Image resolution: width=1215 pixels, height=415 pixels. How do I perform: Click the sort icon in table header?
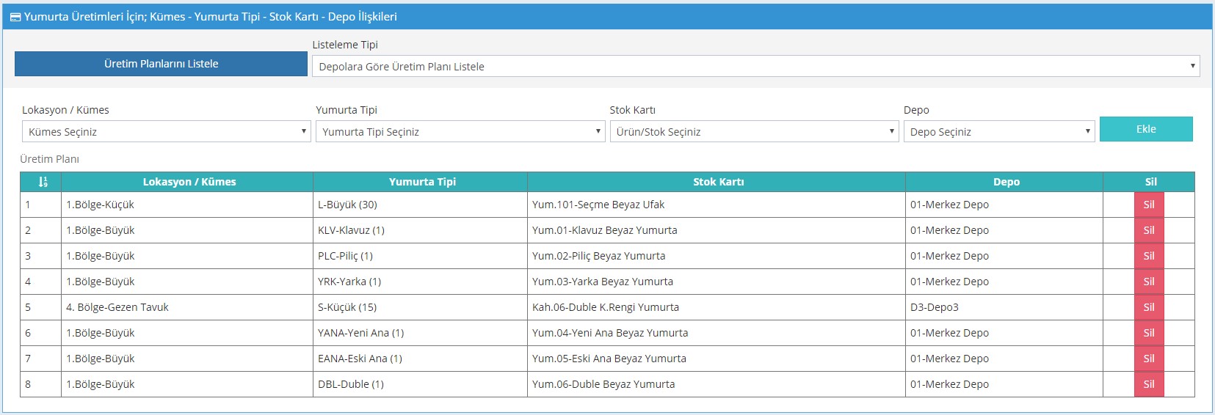[x=43, y=182]
